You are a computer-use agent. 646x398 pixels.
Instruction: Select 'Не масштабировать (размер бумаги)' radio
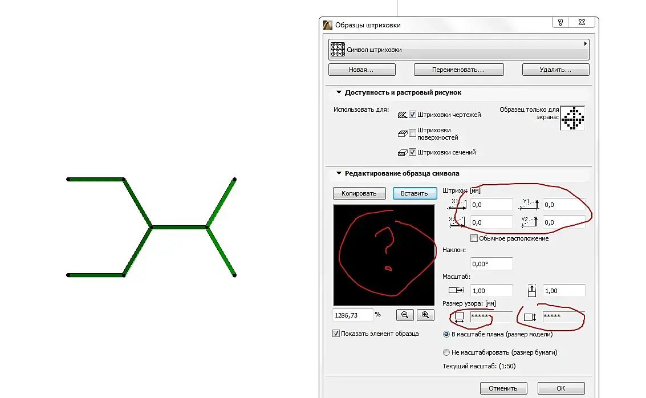point(446,352)
